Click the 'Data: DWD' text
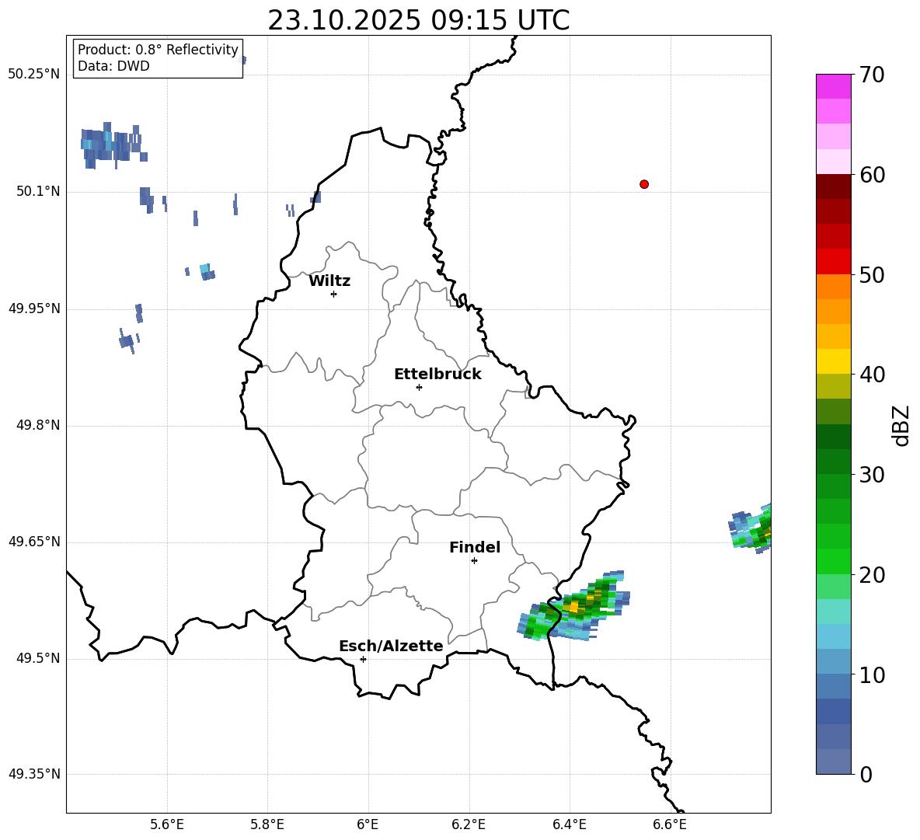Image resolution: width=920 pixels, height=840 pixels. [113, 66]
